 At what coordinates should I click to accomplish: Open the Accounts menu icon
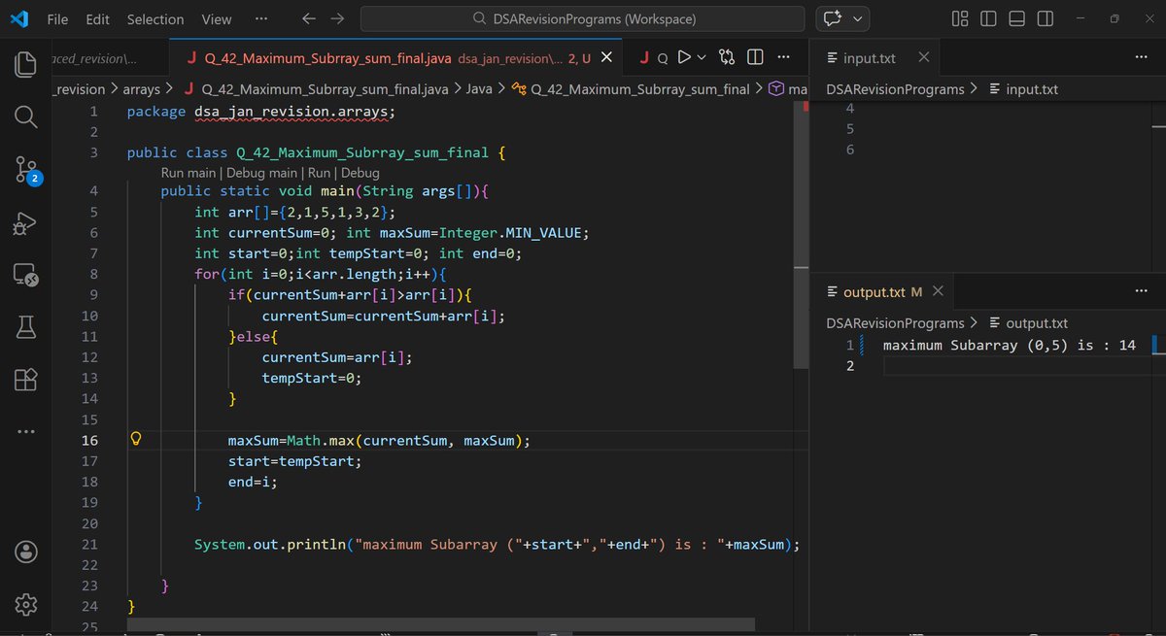pyautogui.click(x=26, y=552)
